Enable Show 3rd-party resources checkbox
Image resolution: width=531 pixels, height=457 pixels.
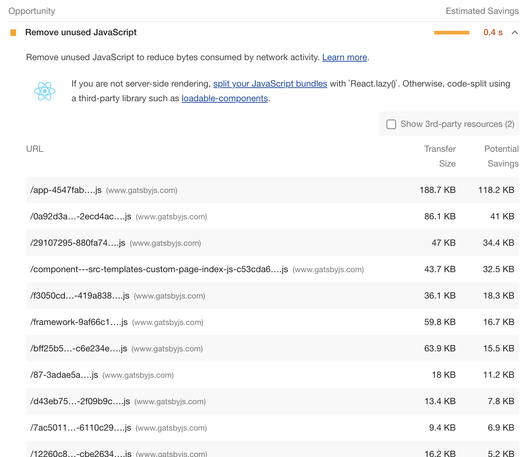[x=391, y=124]
